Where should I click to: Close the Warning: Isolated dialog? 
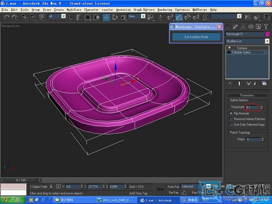219,27
